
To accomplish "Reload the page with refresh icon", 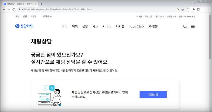I will click(14, 9).
